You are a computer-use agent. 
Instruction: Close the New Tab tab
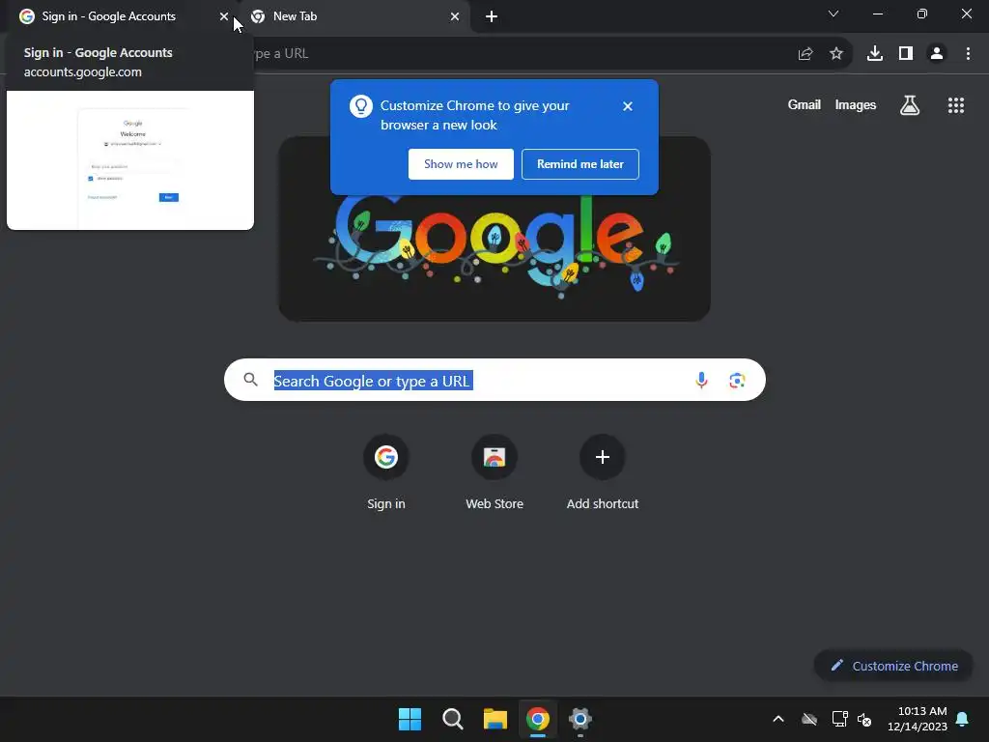tap(455, 16)
